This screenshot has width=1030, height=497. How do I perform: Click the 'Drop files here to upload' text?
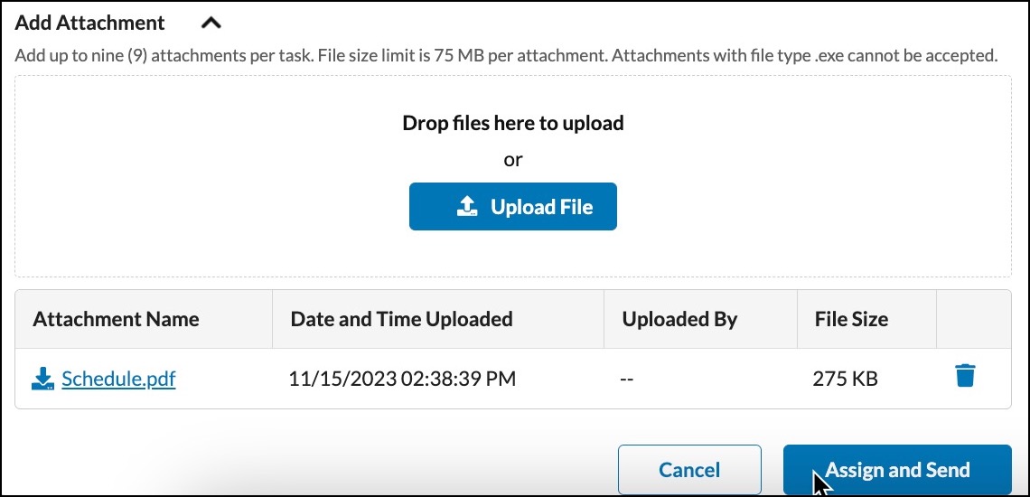[x=513, y=123]
